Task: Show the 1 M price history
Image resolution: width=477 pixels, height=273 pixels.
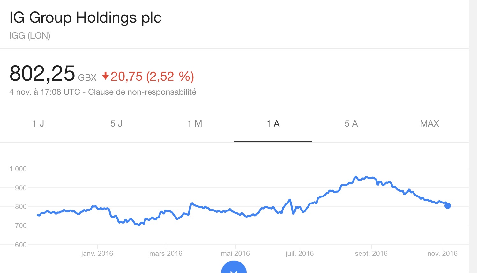Action: [x=195, y=124]
